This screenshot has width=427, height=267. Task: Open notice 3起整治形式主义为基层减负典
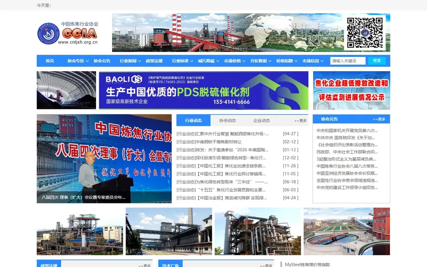tap(346, 159)
